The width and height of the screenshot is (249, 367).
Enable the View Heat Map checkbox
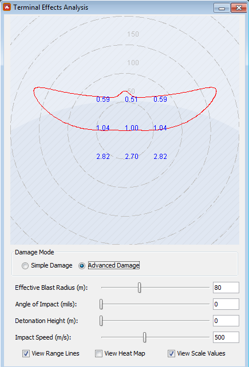click(x=98, y=353)
